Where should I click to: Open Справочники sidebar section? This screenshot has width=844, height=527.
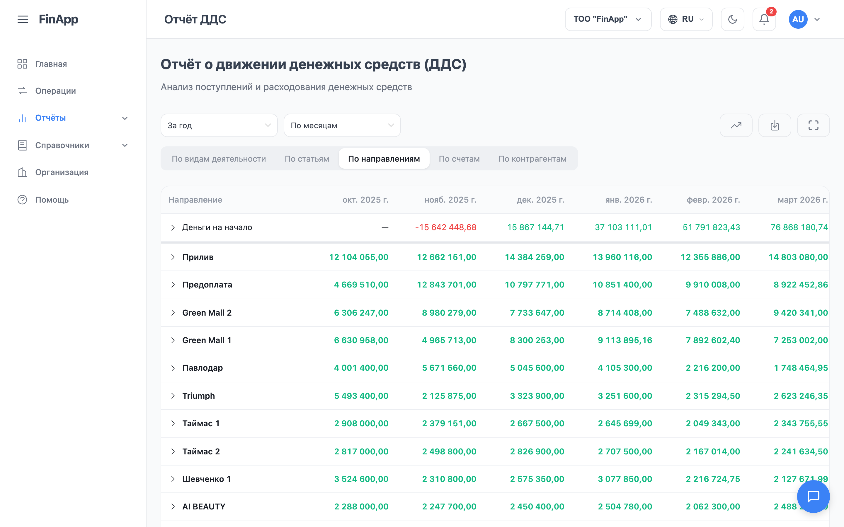62,145
